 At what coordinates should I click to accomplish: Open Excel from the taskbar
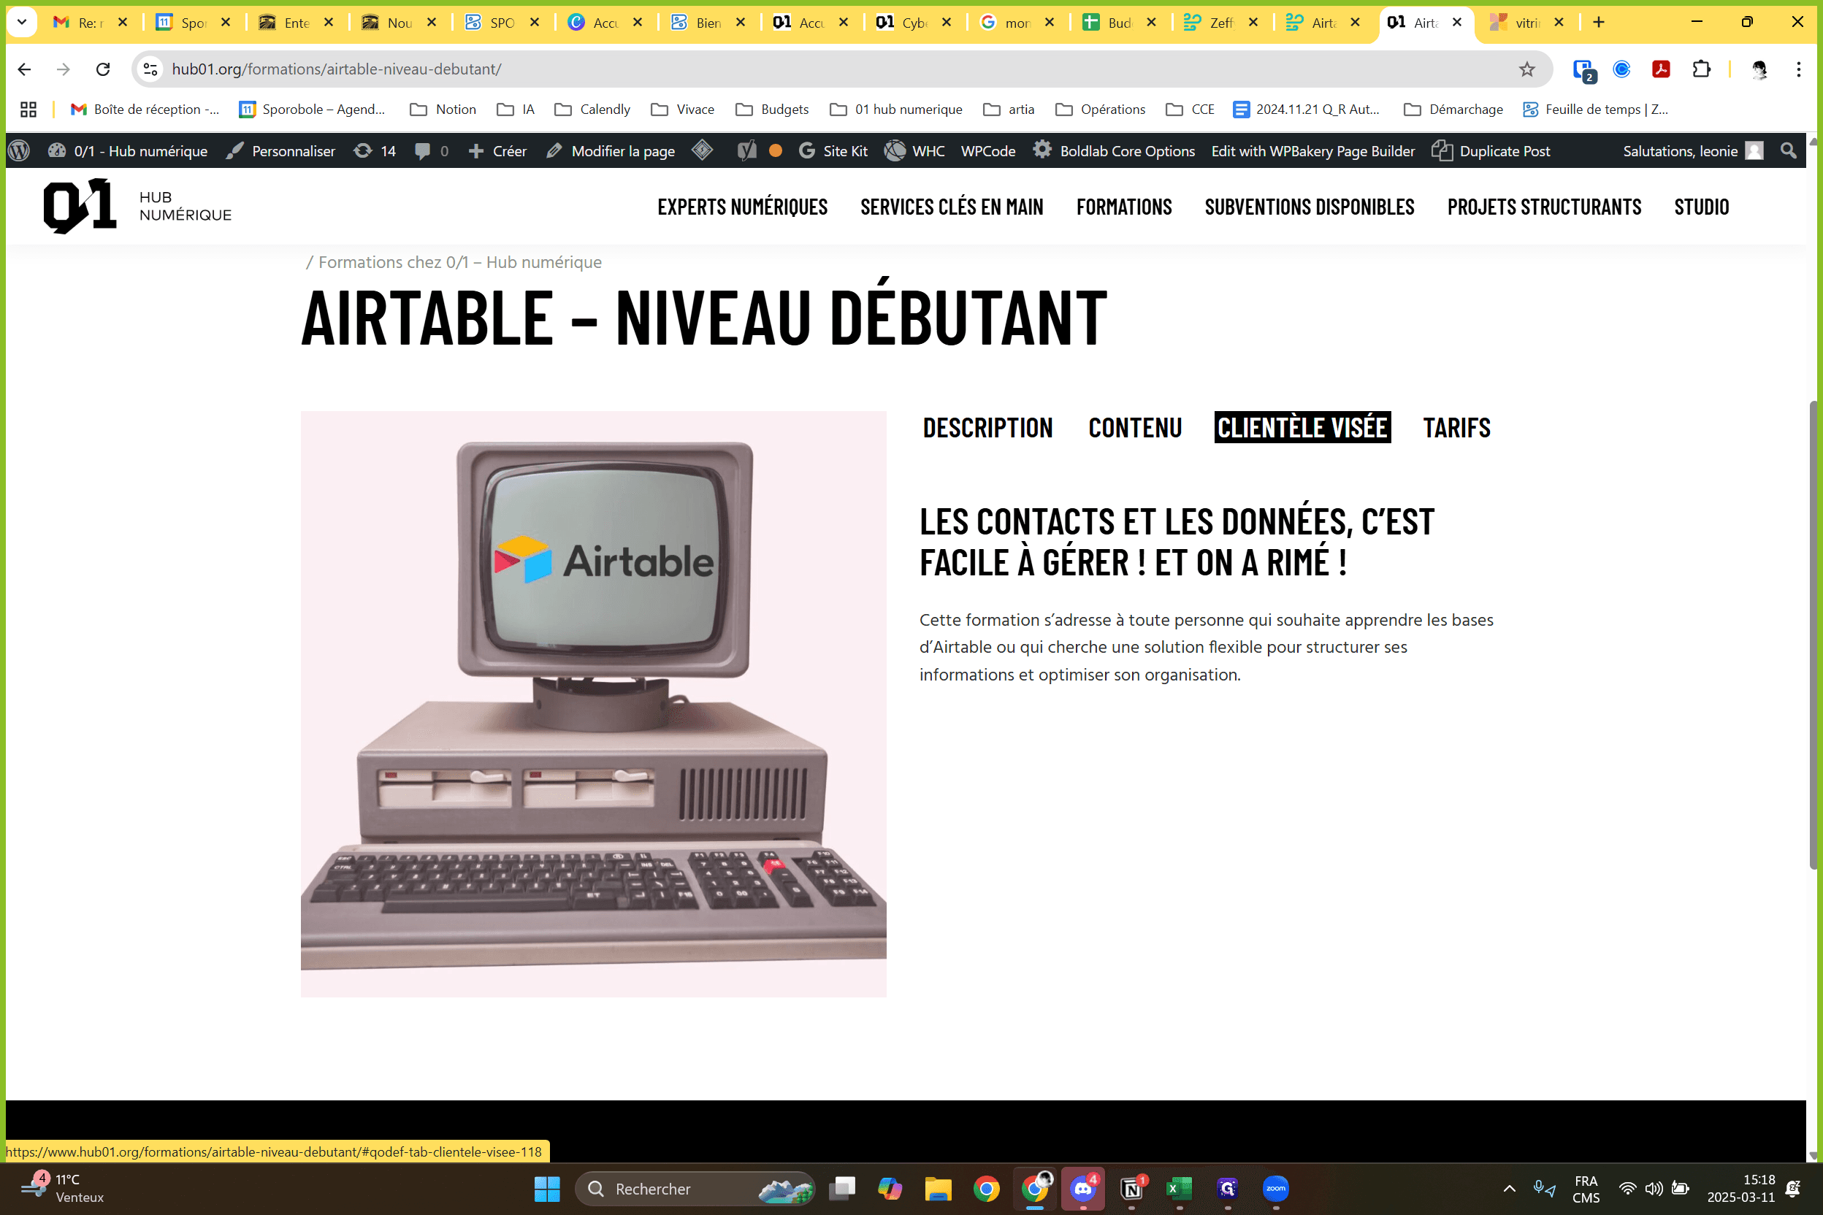[1180, 1189]
